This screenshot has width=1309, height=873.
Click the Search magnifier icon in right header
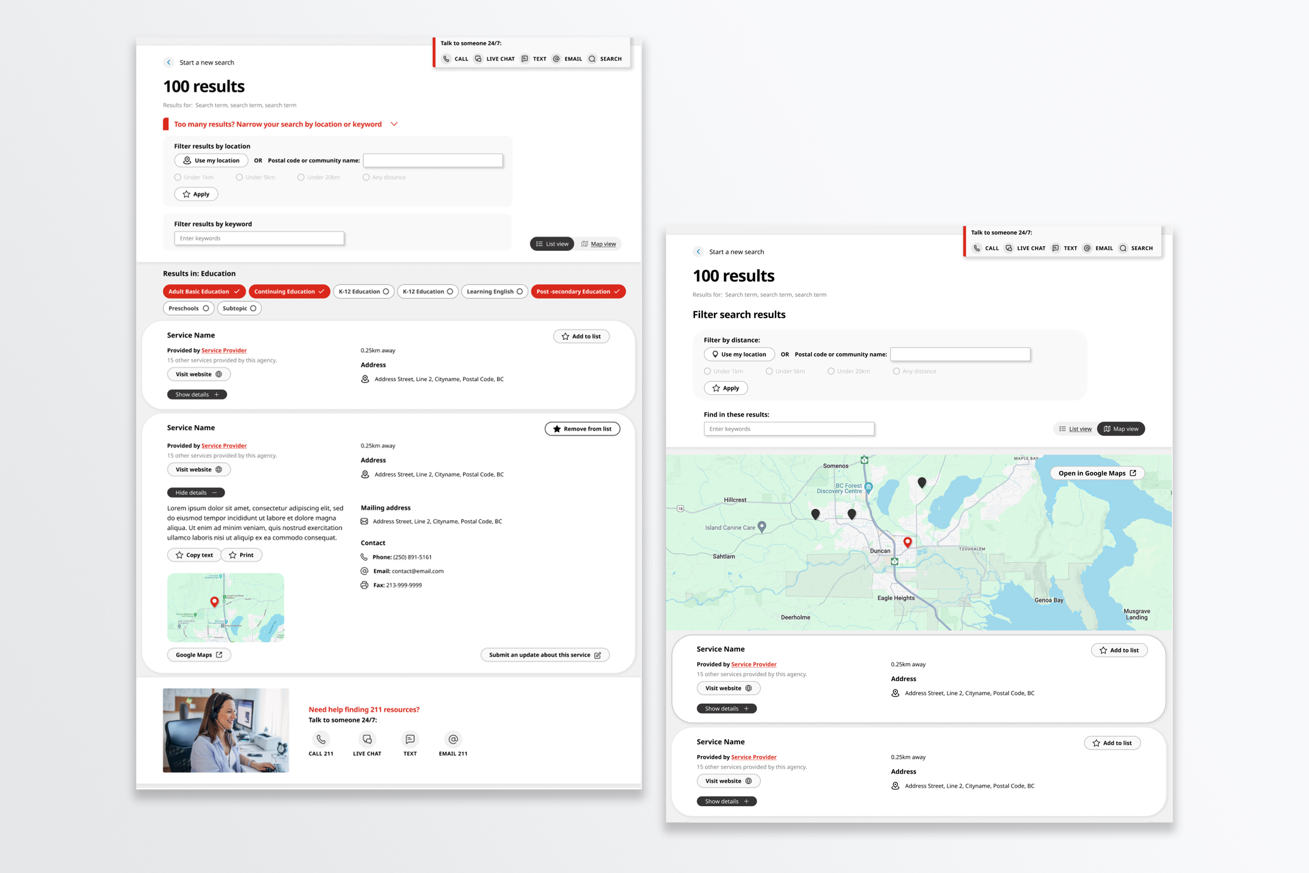1123,248
